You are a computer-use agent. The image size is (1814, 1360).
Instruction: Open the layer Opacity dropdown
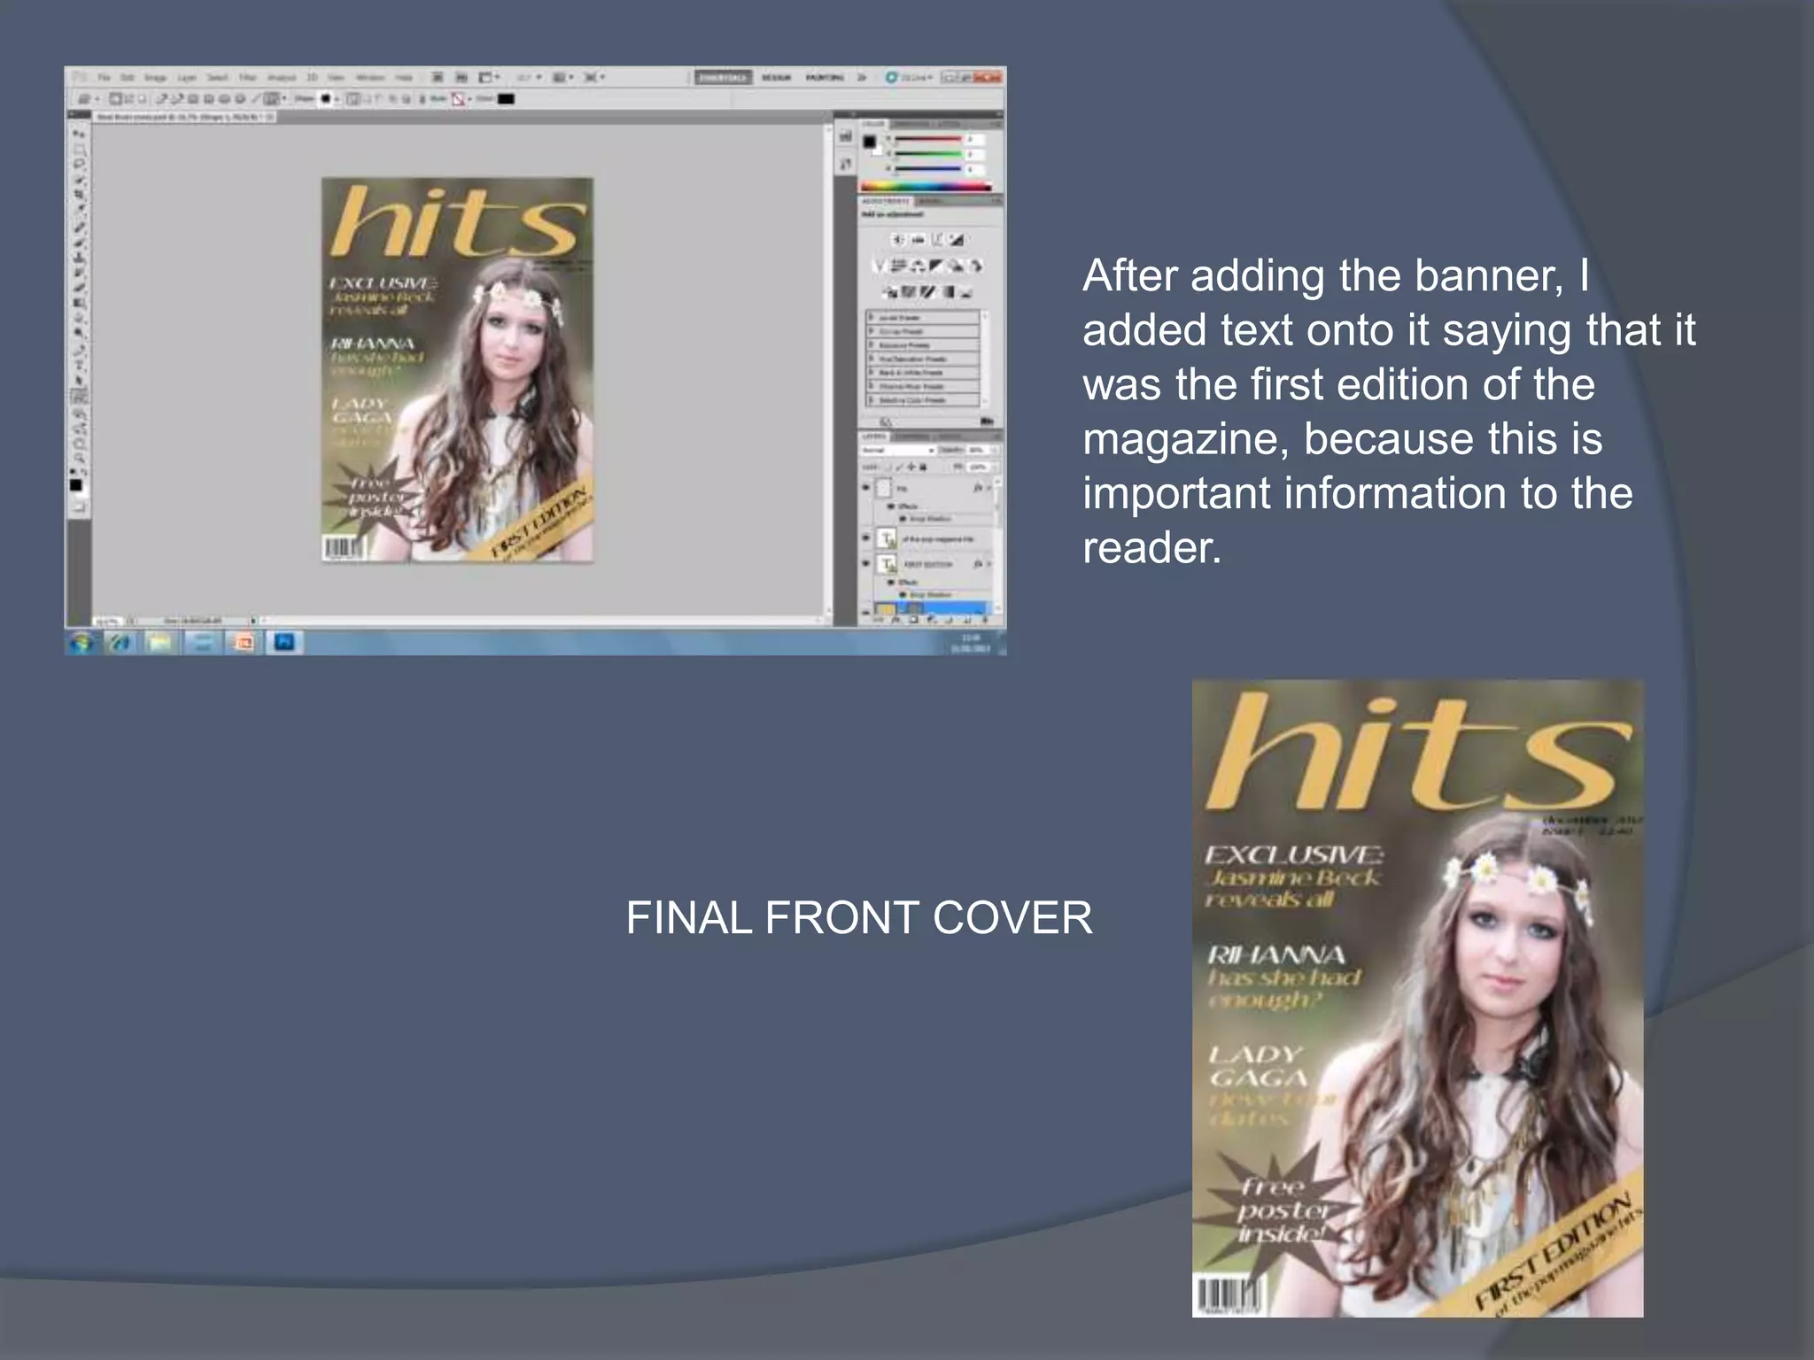[996, 450]
